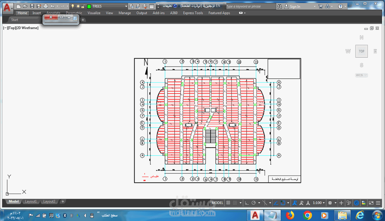Click the N compass direction on ViewCube
The height and width of the screenshot is (221, 385).
pos(362,37)
